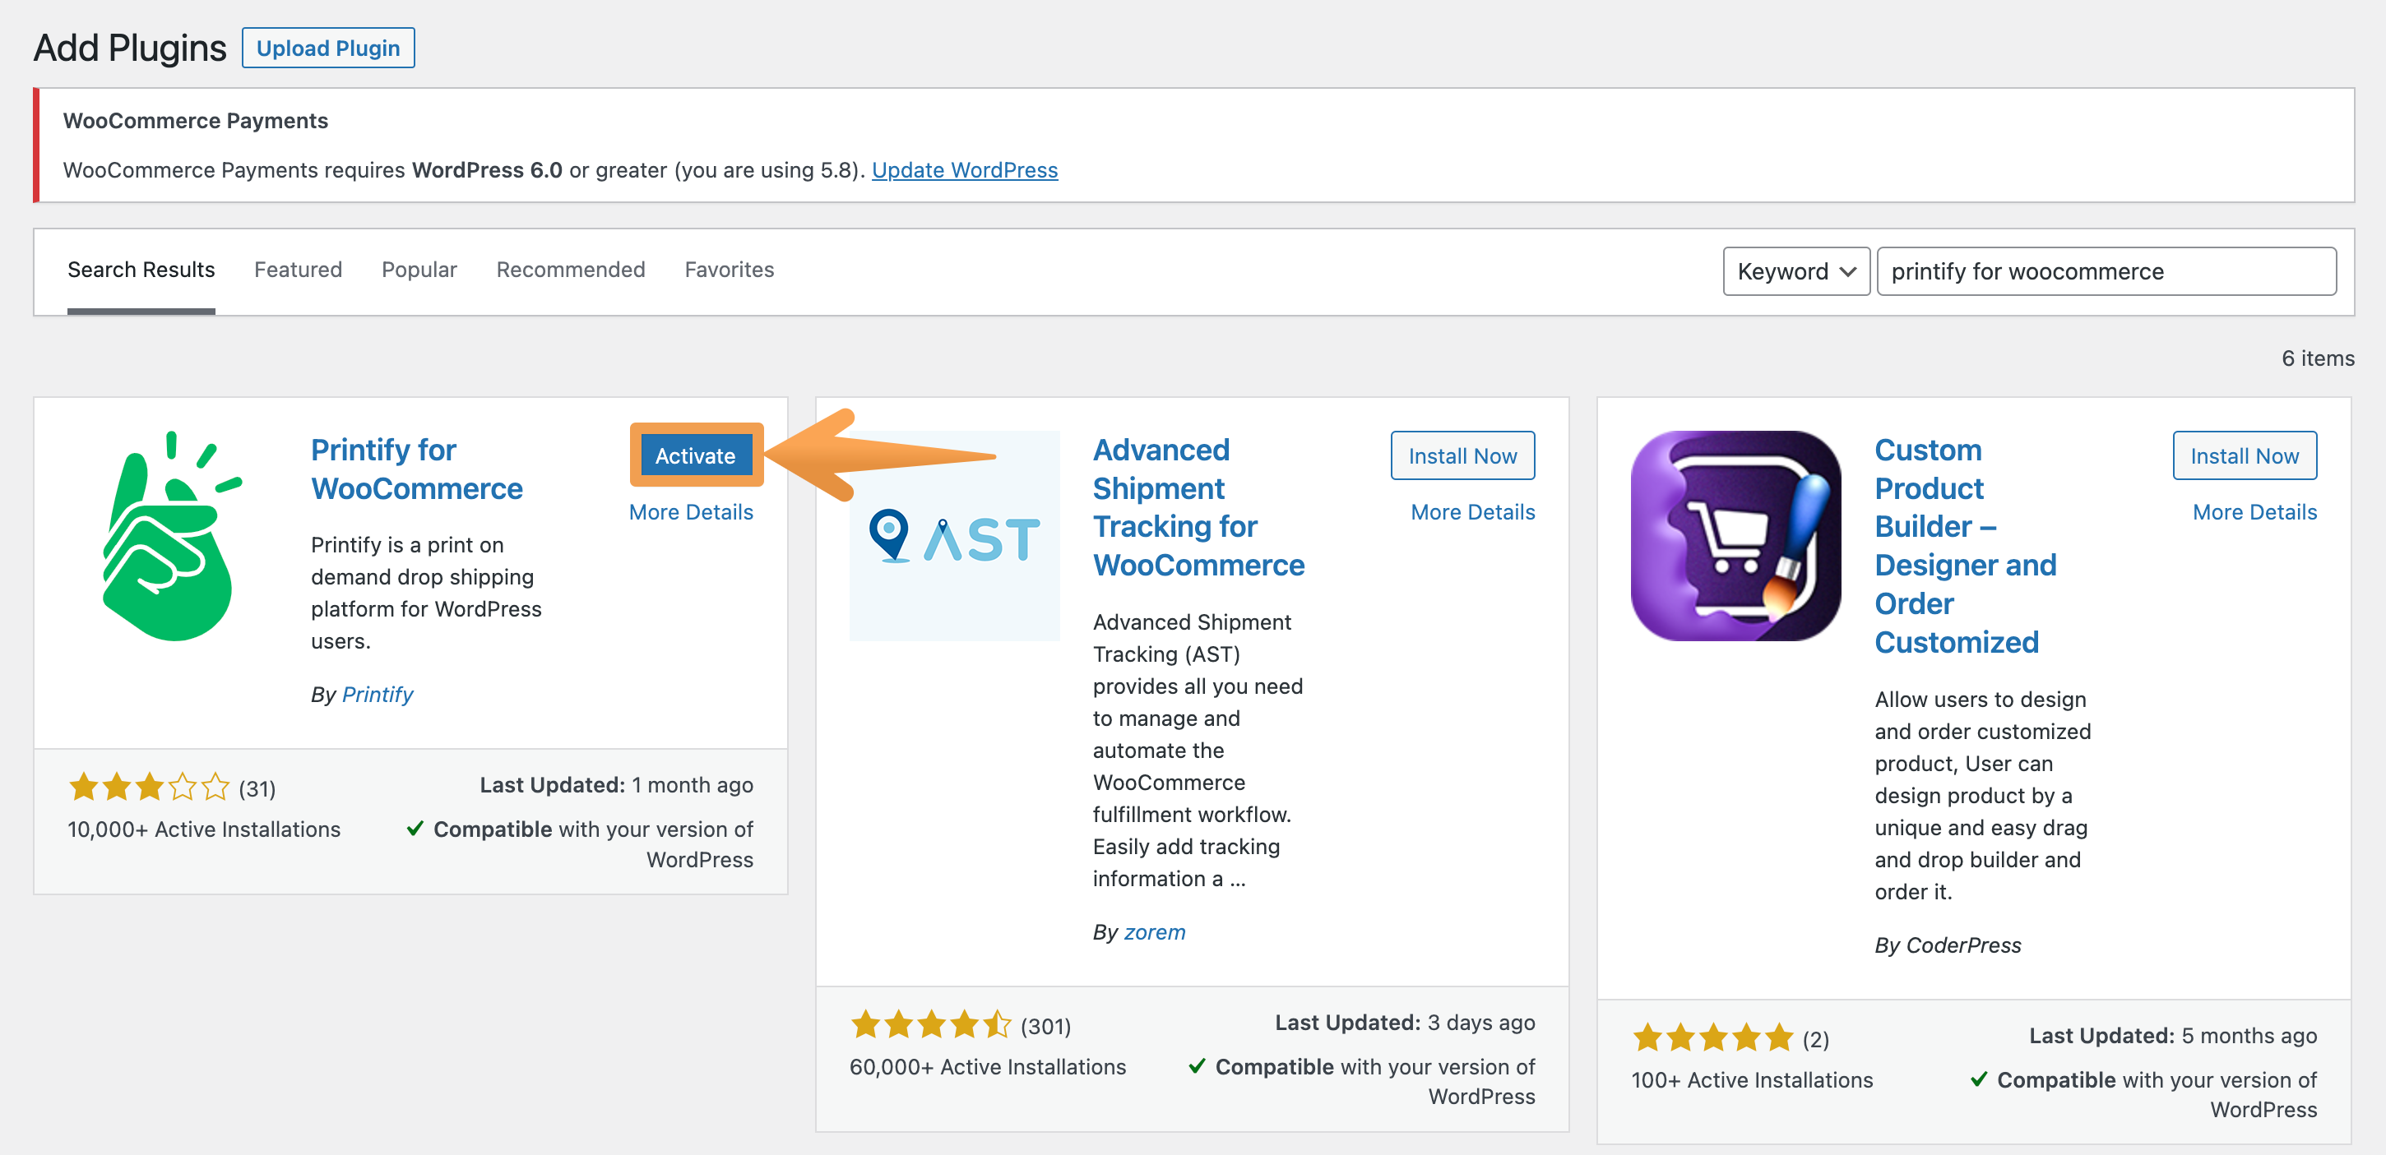2386x1155 pixels.
Task: Click the Printify star rating
Action: [x=149, y=788]
